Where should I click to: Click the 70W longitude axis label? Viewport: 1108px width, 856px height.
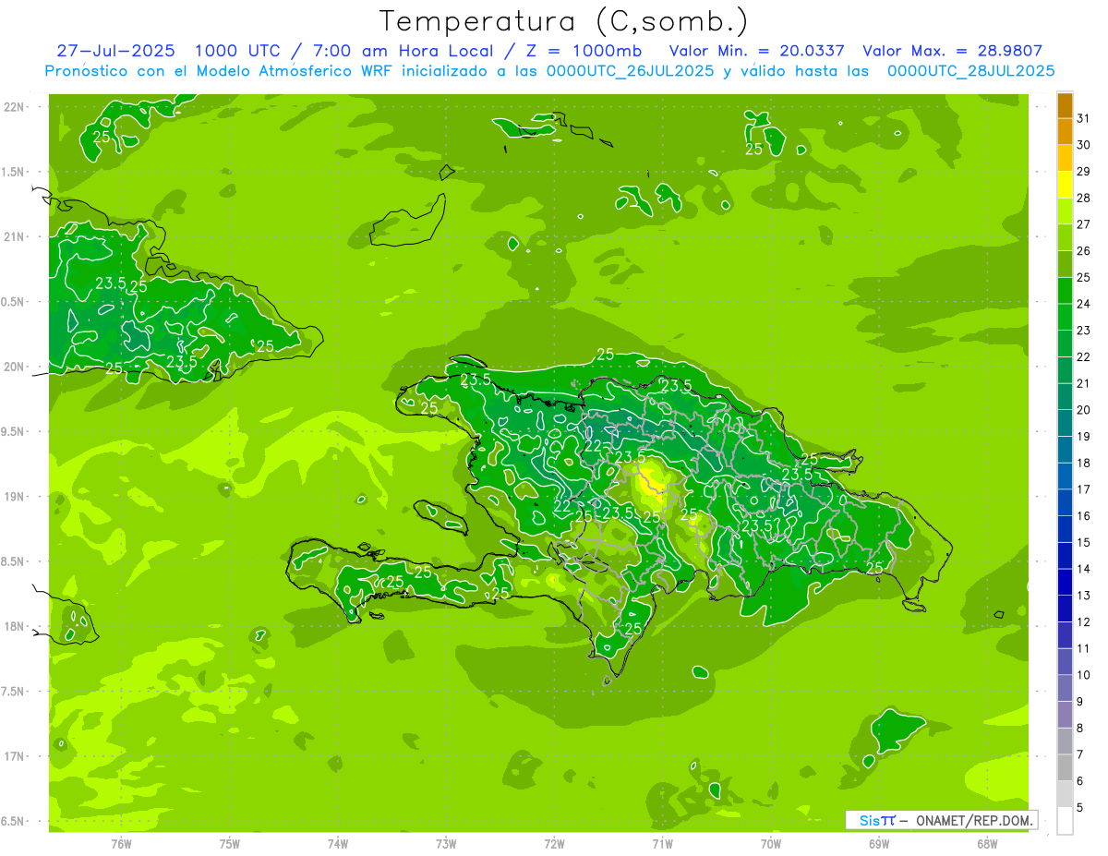click(x=771, y=844)
